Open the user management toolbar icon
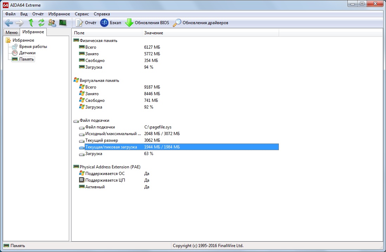The image size is (386, 252). tap(52, 23)
